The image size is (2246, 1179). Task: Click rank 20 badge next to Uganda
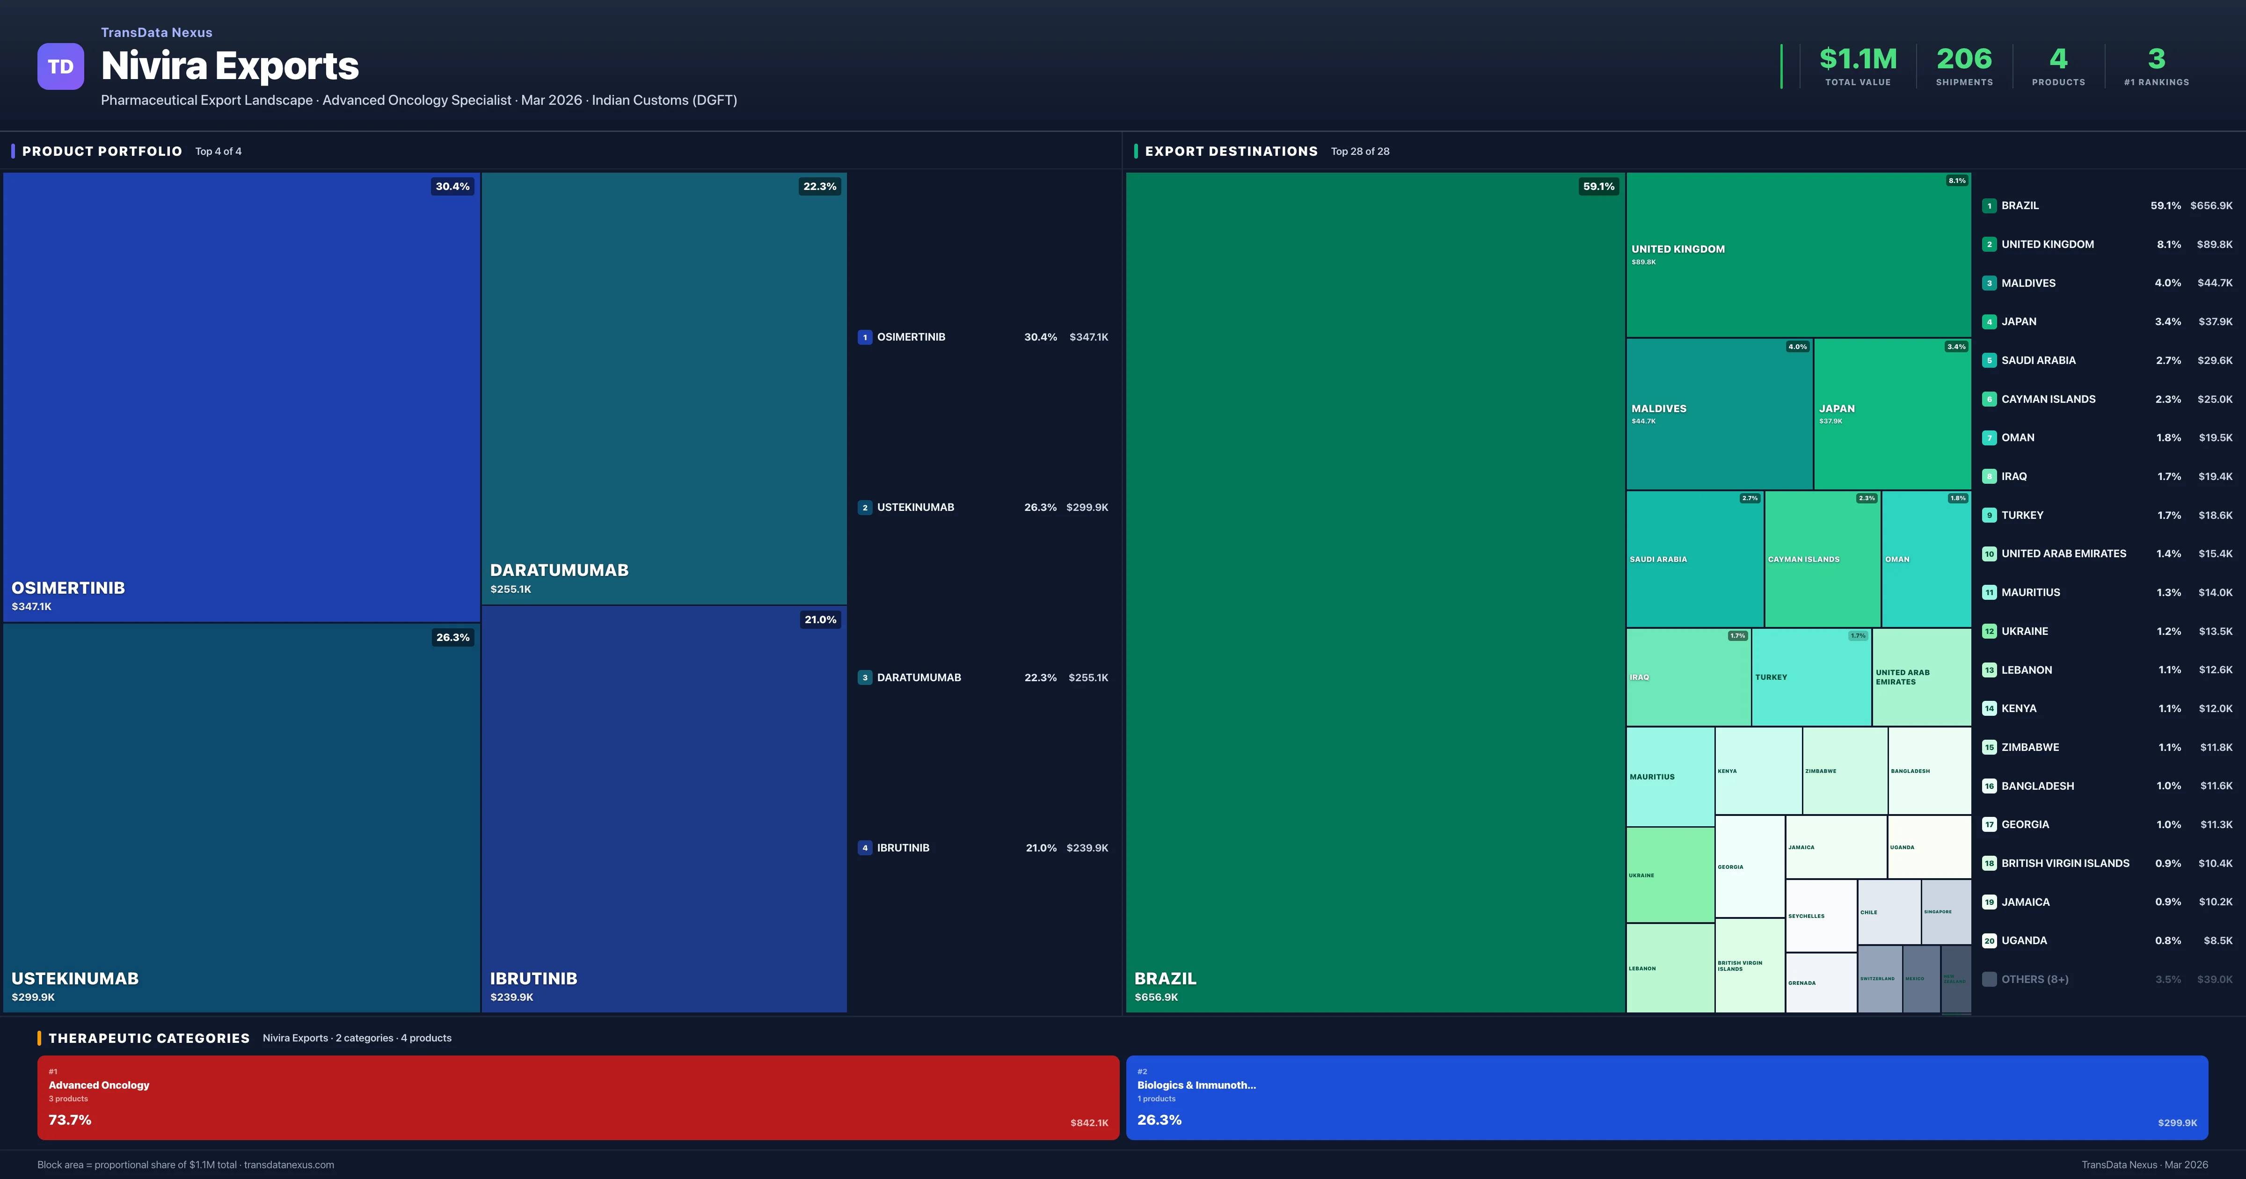click(x=1989, y=941)
